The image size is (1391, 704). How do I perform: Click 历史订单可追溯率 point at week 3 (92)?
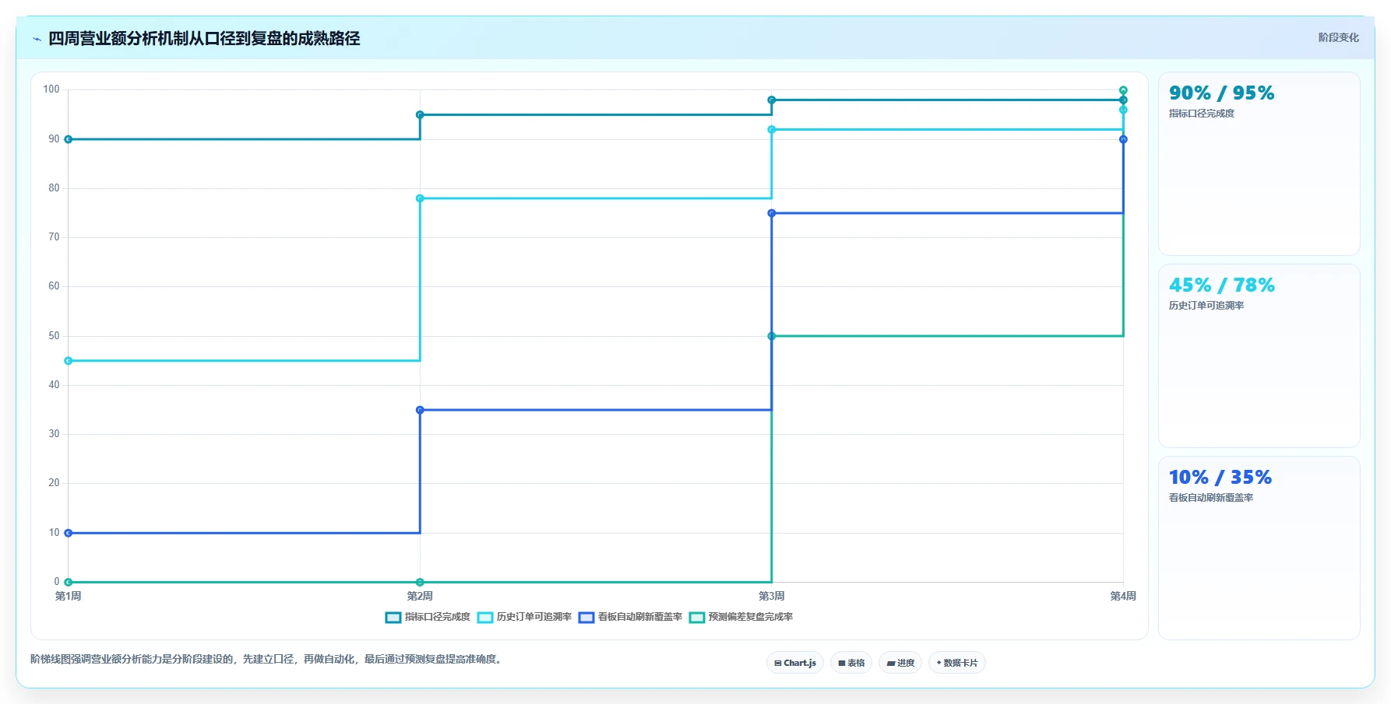point(772,130)
